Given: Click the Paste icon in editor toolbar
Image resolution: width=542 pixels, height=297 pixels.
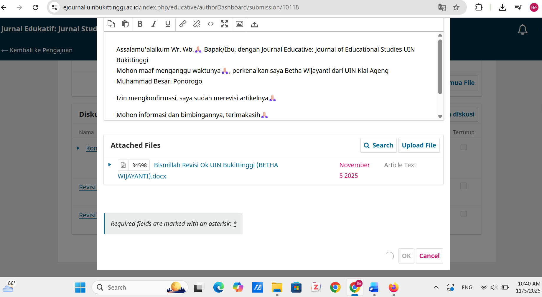Looking at the screenshot, I should click(125, 24).
